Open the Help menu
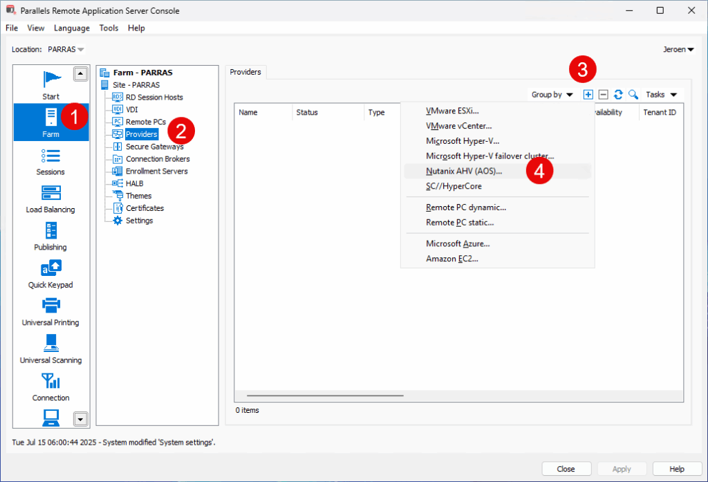This screenshot has width=708, height=482. pyautogui.click(x=136, y=28)
